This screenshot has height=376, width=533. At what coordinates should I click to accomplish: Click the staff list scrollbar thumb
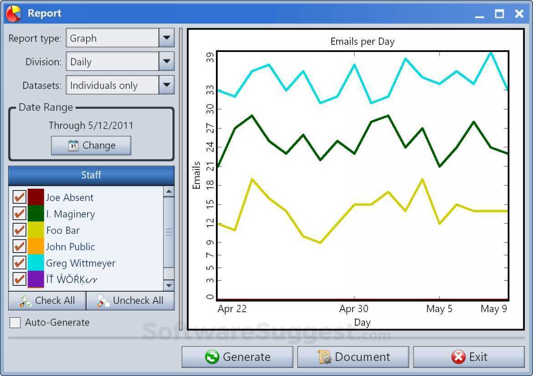click(x=169, y=232)
